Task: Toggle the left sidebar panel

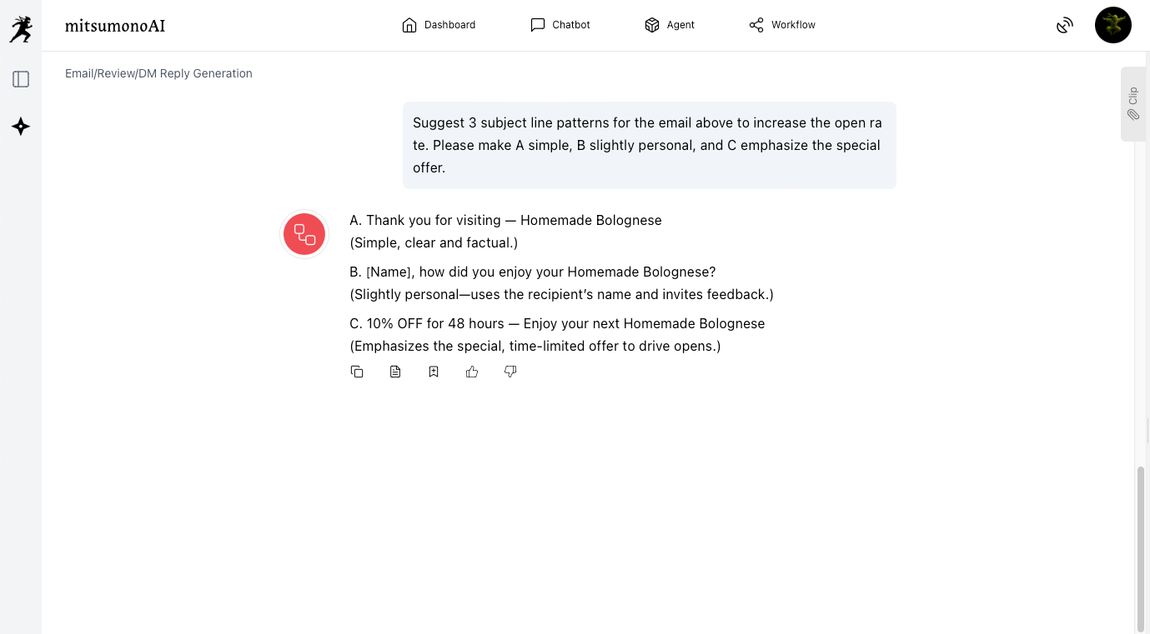Action: click(x=21, y=79)
